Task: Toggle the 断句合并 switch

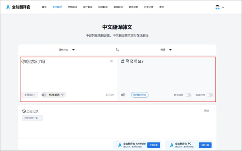Action: [x=188, y=95]
